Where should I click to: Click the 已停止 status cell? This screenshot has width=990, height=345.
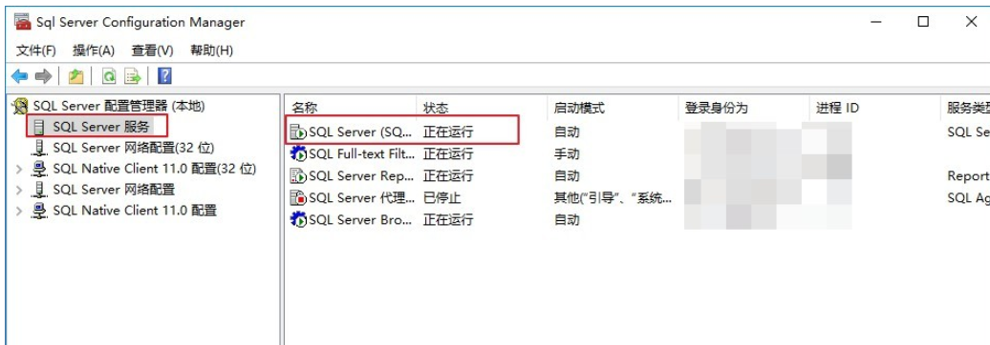click(441, 197)
